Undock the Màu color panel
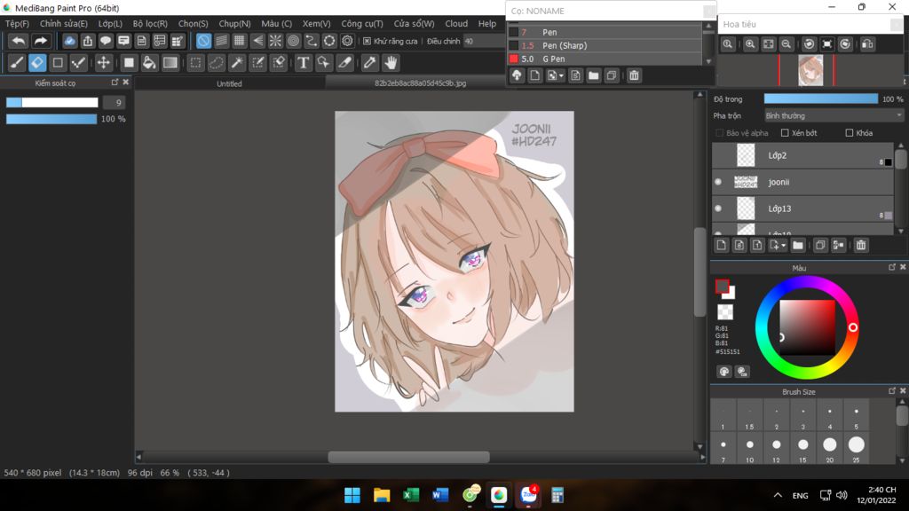This screenshot has height=511, width=909. (891, 267)
